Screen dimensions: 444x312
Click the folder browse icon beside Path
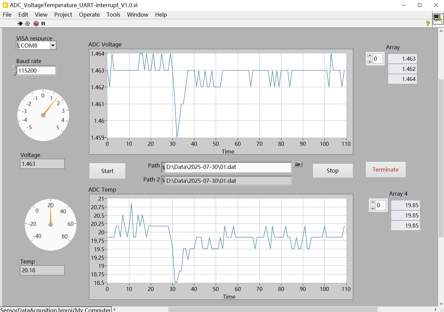(x=298, y=164)
